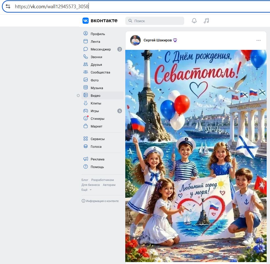Select the Реклама menu label
The height and width of the screenshot is (264, 270).
(98, 159)
